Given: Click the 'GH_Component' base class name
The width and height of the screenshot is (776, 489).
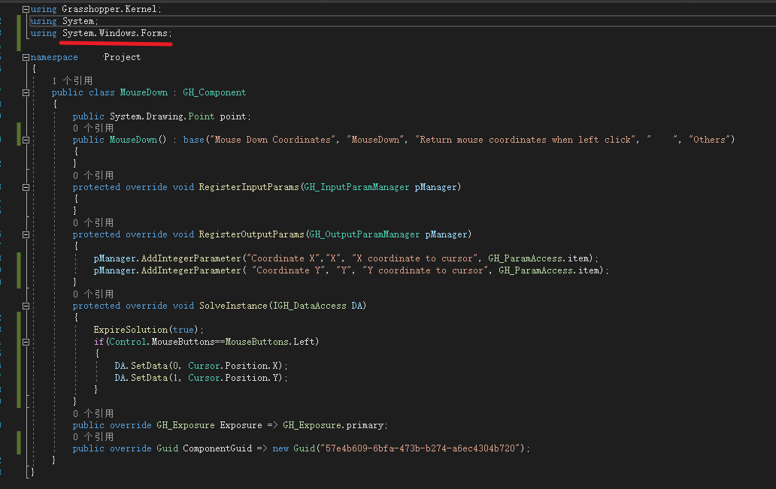Looking at the screenshot, I should coord(214,92).
